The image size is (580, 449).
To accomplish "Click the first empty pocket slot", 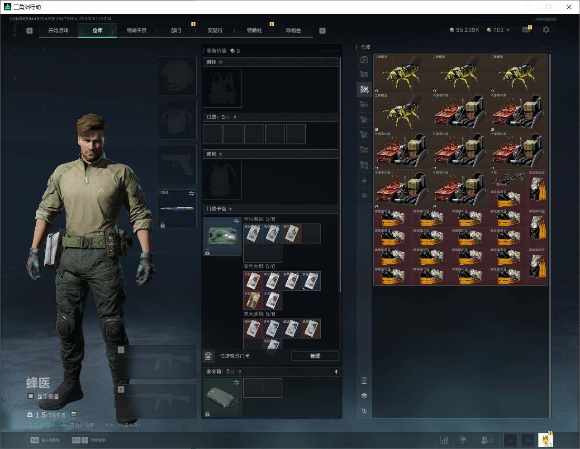I will (x=213, y=134).
